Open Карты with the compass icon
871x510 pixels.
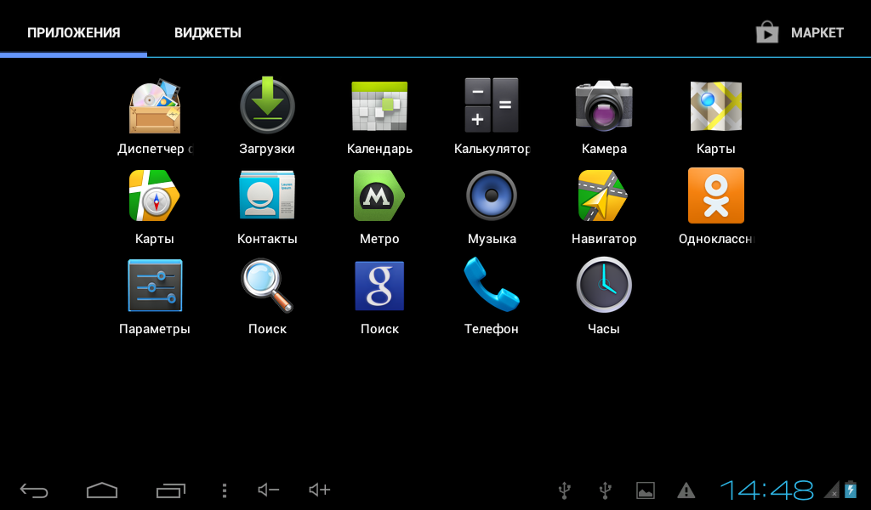155,195
